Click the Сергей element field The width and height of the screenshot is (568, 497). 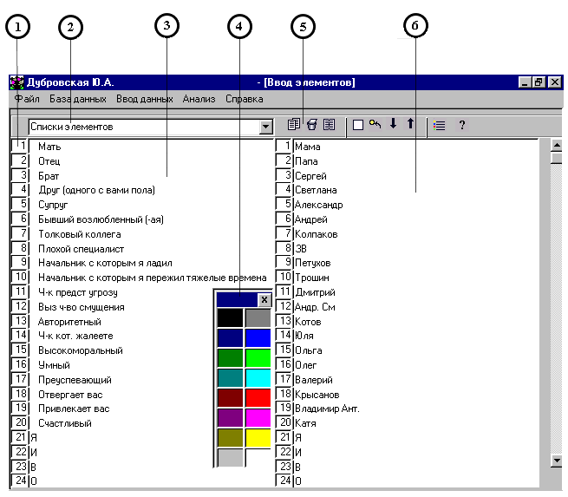click(416, 176)
